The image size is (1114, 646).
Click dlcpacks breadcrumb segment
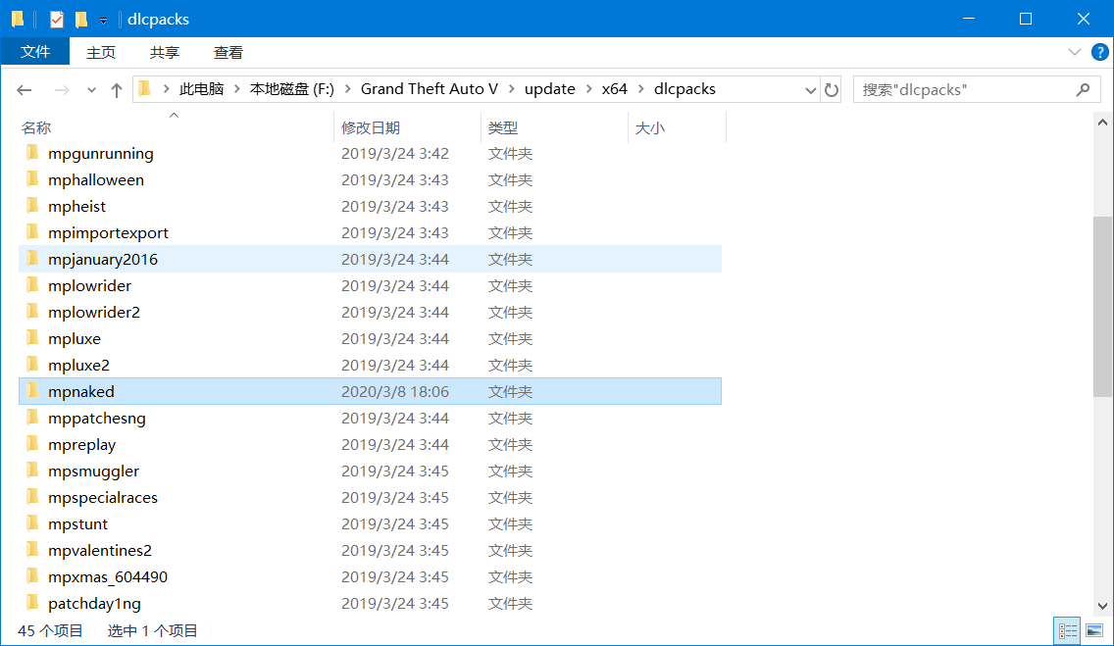[684, 89]
